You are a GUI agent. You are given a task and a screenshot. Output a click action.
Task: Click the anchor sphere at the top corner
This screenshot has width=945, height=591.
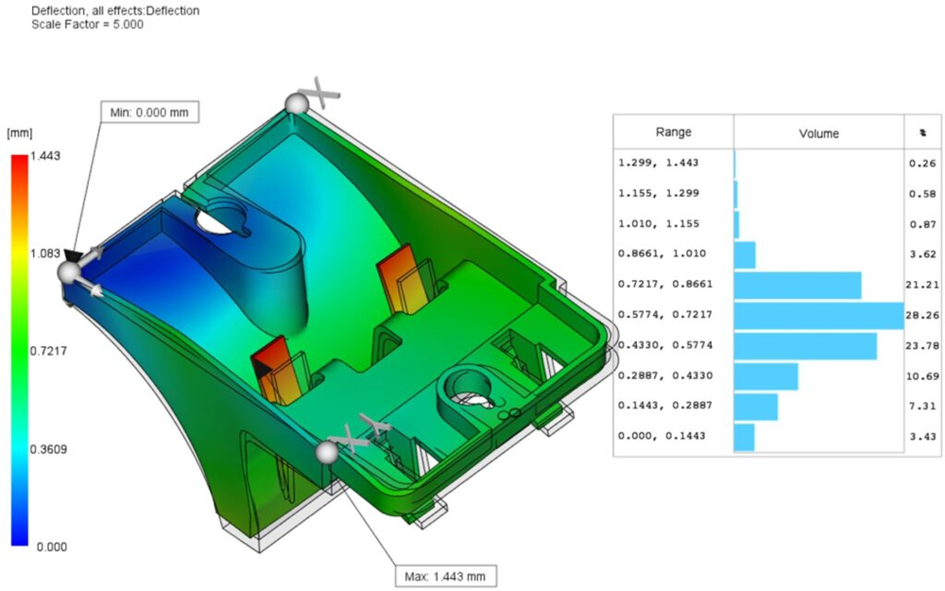(x=298, y=102)
